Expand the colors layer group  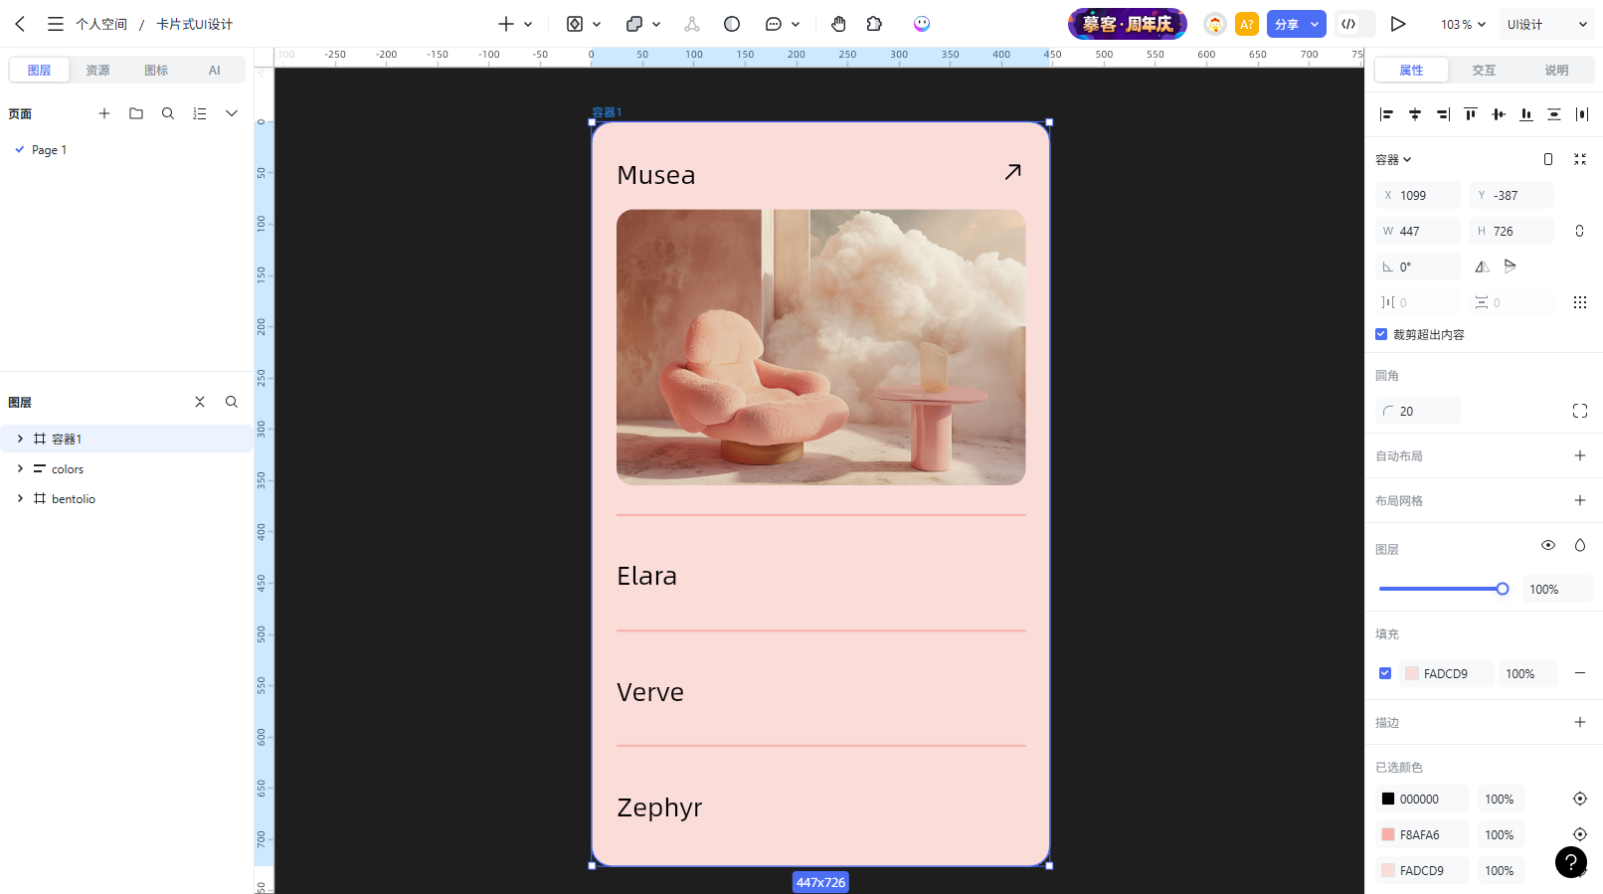(20, 468)
